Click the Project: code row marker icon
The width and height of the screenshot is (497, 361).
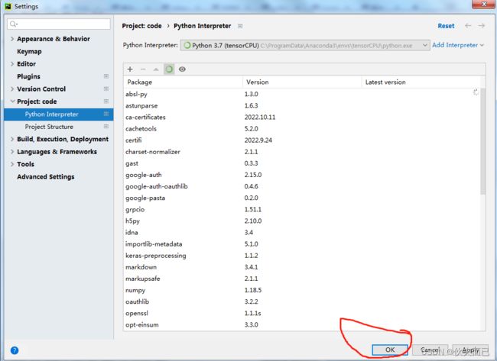[106, 102]
